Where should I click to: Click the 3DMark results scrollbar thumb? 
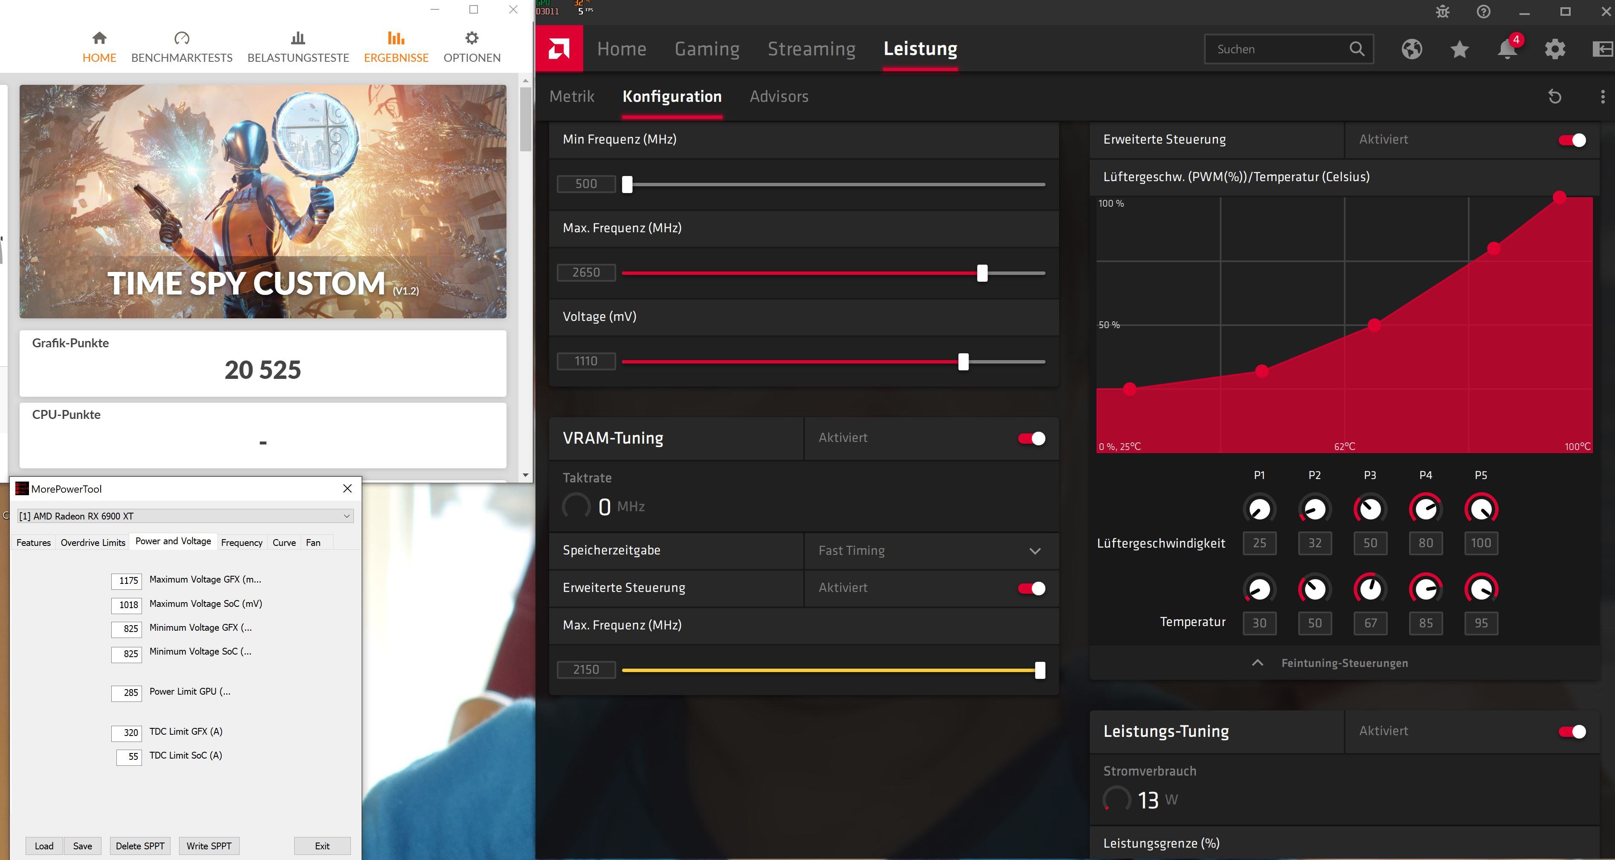[x=525, y=118]
